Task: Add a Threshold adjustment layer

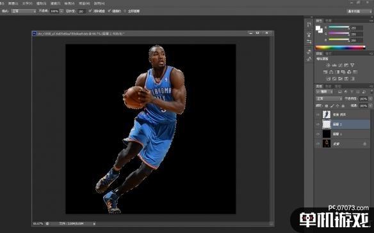Action: point(340,79)
